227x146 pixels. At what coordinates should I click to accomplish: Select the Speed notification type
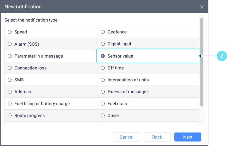point(10,32)
